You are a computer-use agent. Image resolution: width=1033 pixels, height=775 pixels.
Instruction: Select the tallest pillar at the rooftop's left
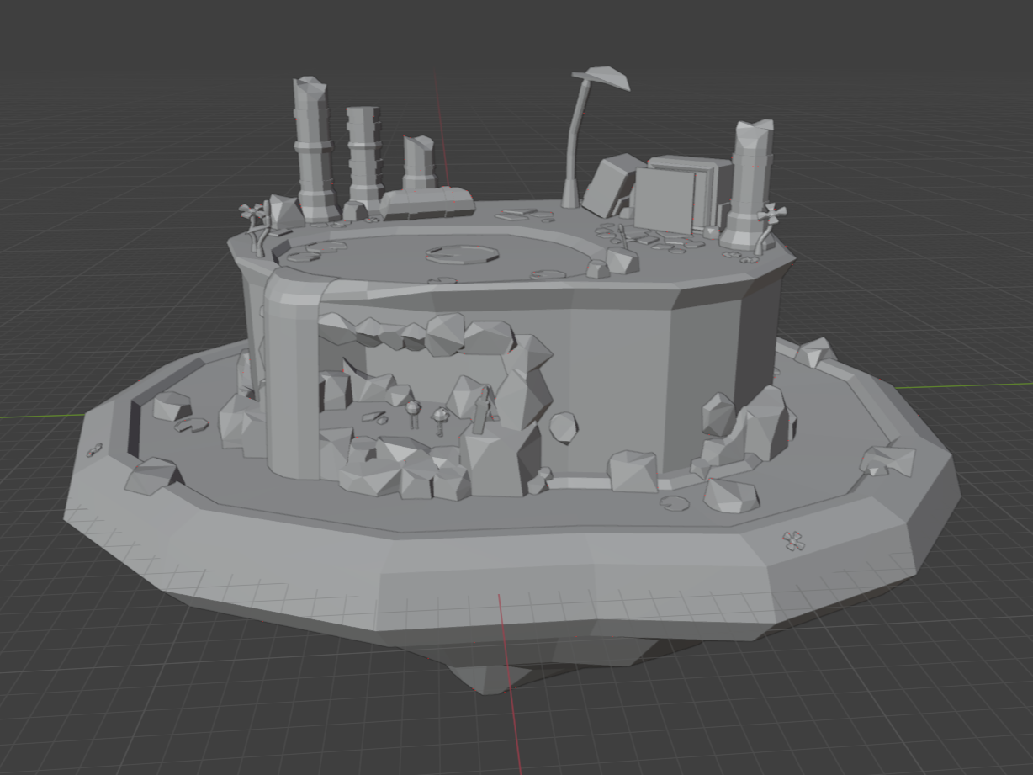315,150
